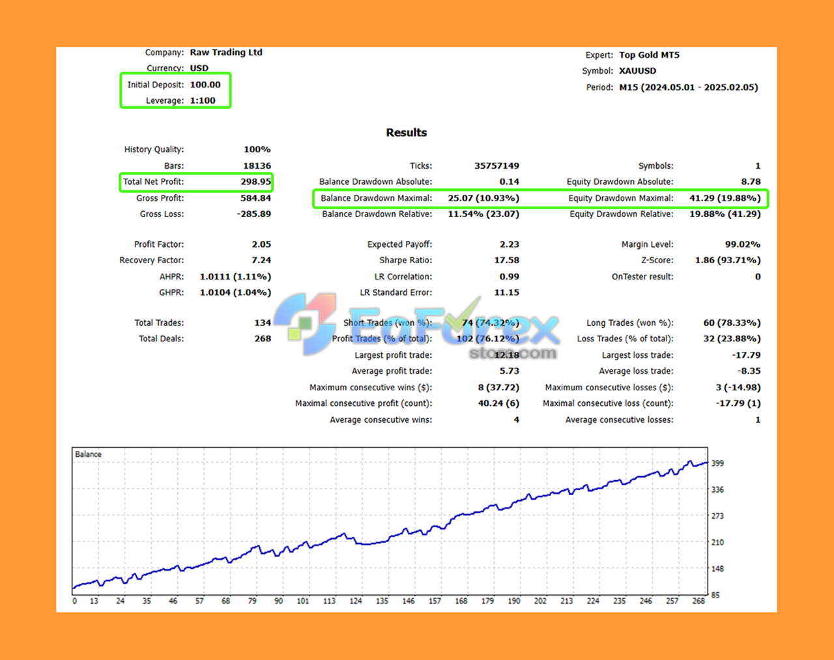The height and width of the screenshot is (660, 834).
Task: Select the chart x-axis label 124
Action: pos(356,601)
